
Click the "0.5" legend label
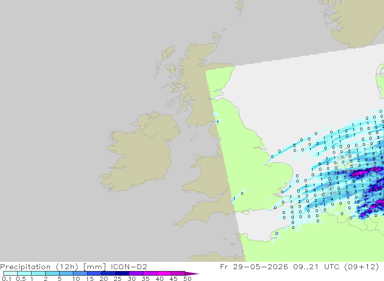[21, 279]
